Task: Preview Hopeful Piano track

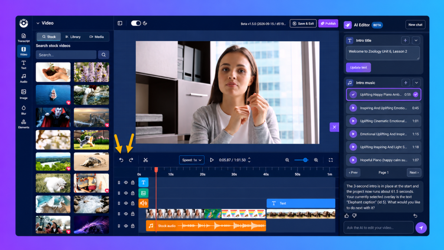Action: point(353,160)
